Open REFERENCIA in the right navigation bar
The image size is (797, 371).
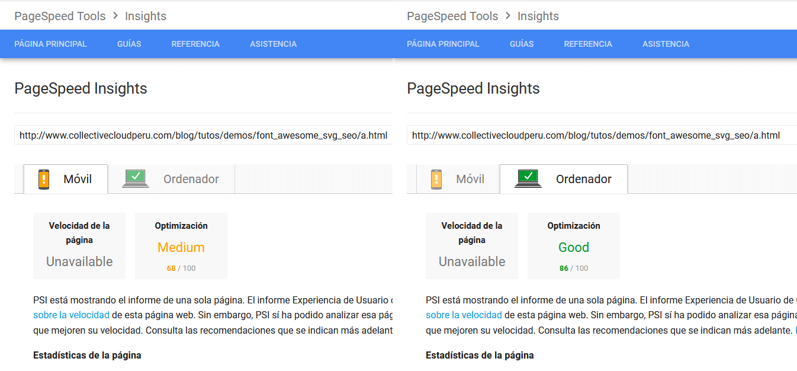coord(588,44)
